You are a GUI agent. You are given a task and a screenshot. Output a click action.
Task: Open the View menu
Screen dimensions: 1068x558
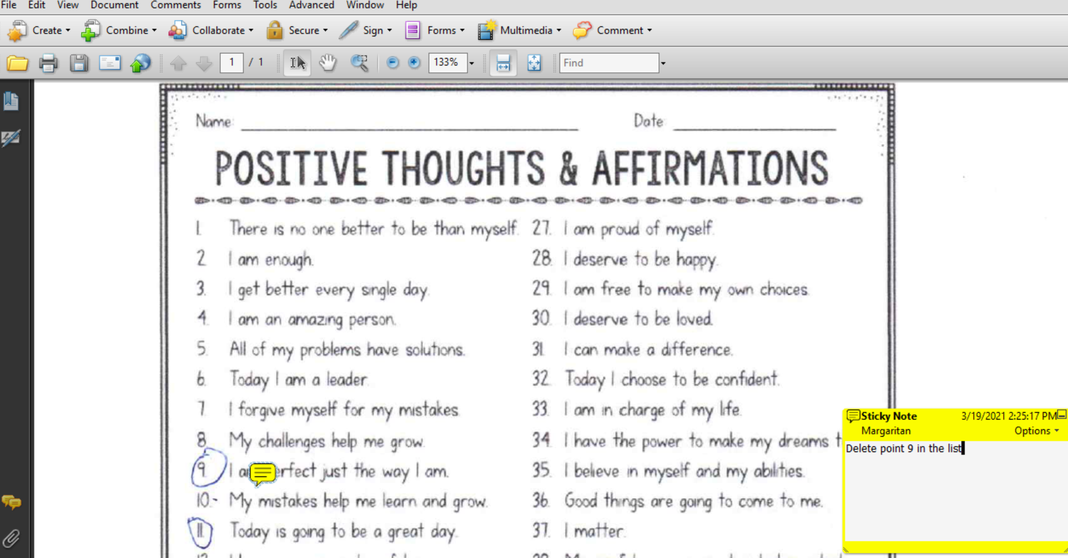click(x=68, y=5)
